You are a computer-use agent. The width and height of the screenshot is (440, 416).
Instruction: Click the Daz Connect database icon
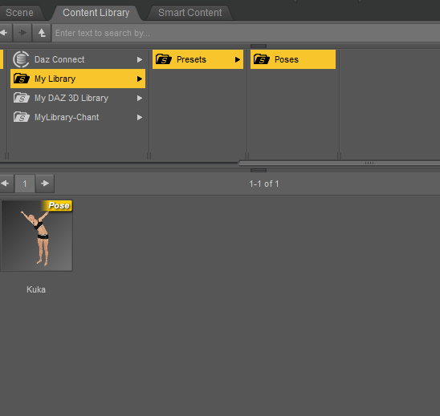21,59
